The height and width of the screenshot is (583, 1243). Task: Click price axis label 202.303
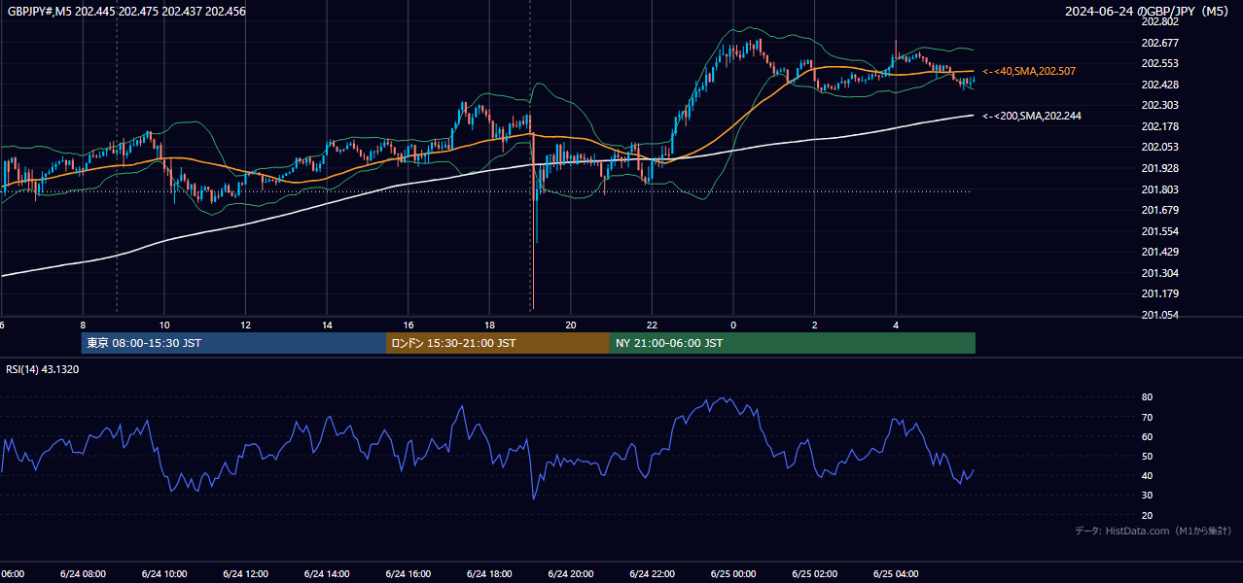click(x=1159, y=105)
